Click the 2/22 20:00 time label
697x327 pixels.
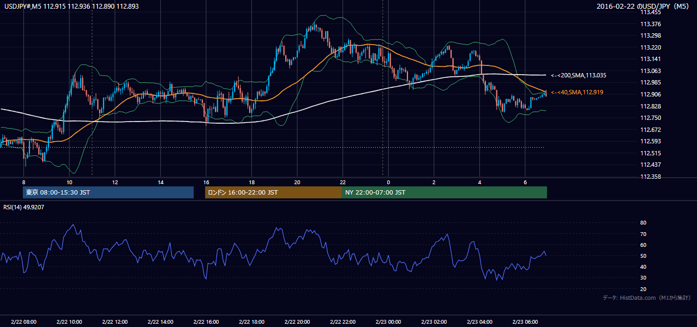coord(297,322)
